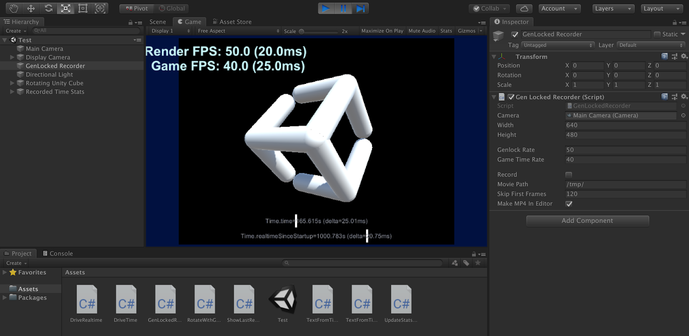Select the UpdateStats script asset
This screenshot has width=689, height=336.
pyautogui.click(x=401, y=304)
